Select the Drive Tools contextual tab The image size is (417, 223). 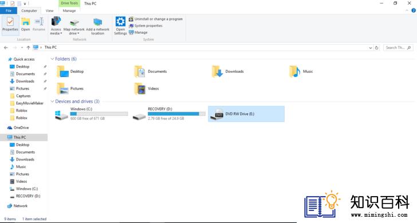point(69,3)
